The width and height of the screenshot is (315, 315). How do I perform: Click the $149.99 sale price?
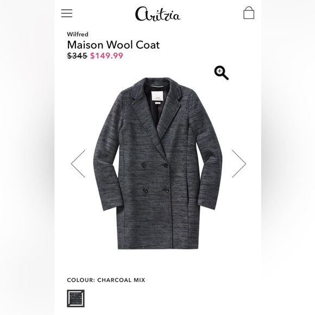(106, 55)
